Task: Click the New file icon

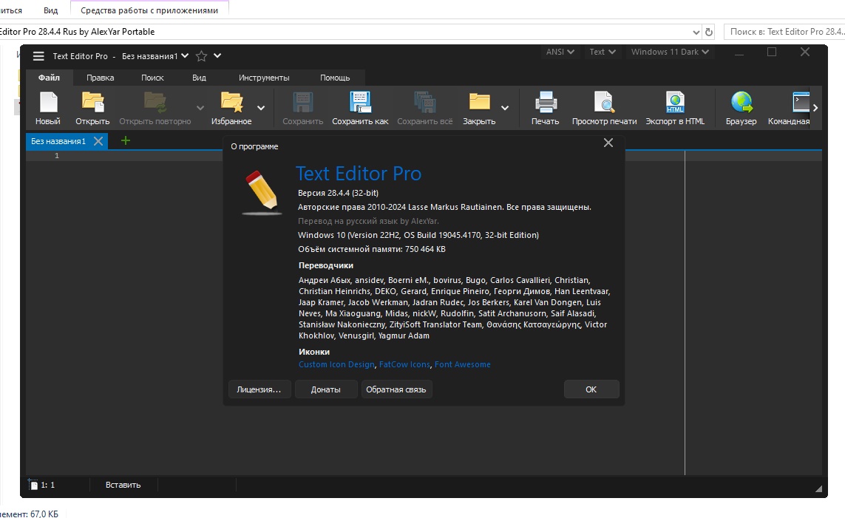Action: (x=48, y=102)
